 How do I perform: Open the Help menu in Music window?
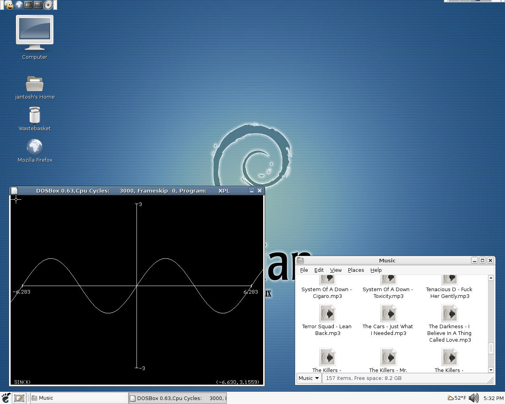coord(376,270)
